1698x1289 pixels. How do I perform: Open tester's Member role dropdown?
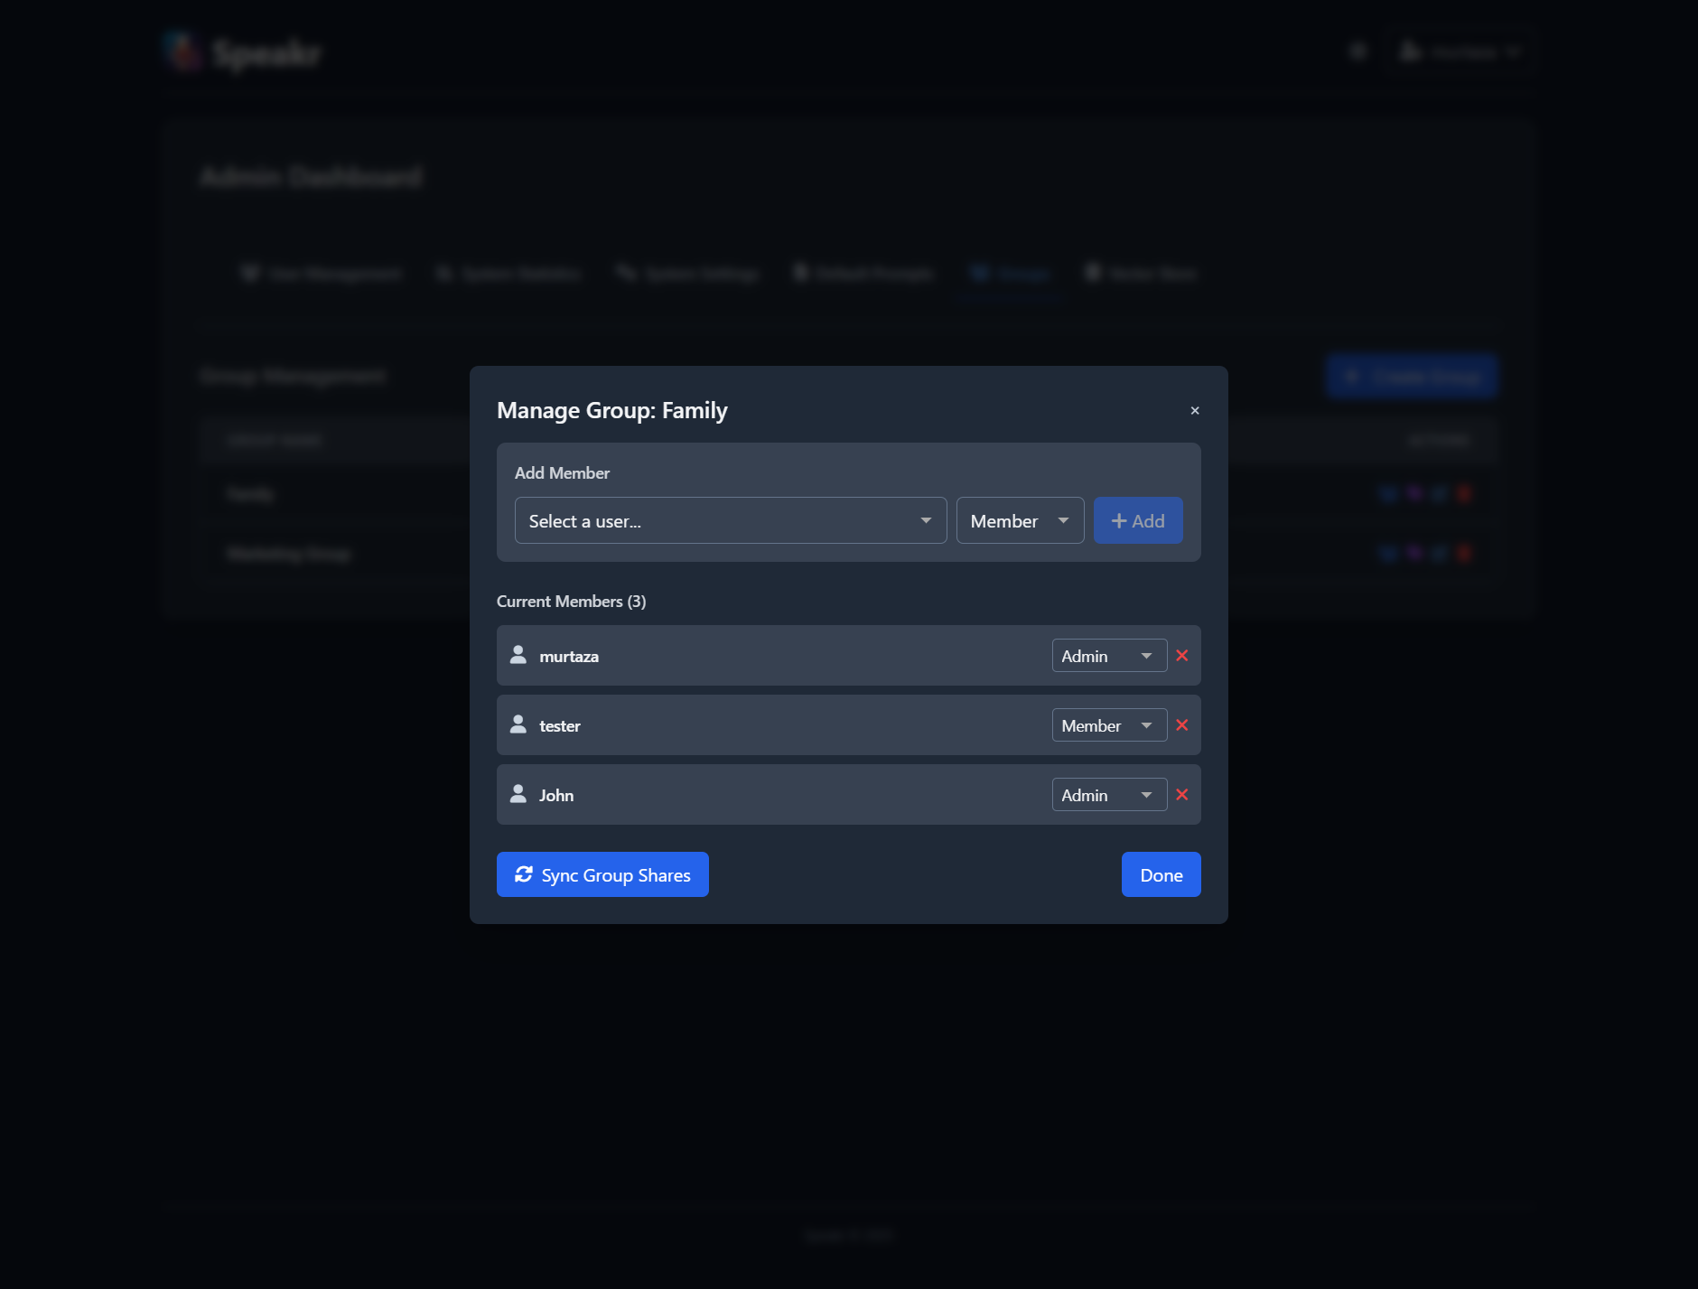[1109, 724]
